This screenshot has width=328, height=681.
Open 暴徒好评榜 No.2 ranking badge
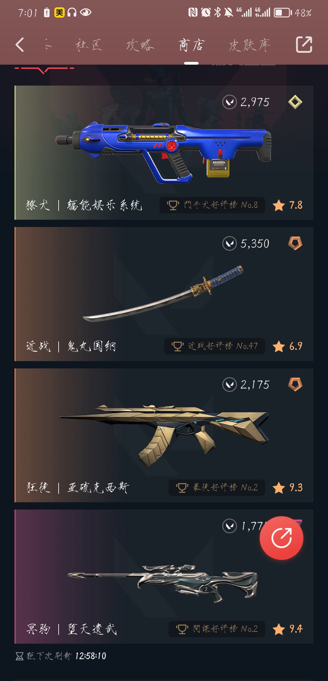[217, 488]
